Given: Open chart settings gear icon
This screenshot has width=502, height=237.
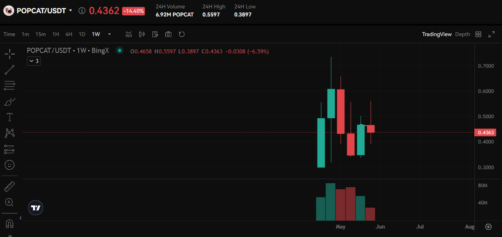Looking at the screenshot, I should (x=488, y=227).
